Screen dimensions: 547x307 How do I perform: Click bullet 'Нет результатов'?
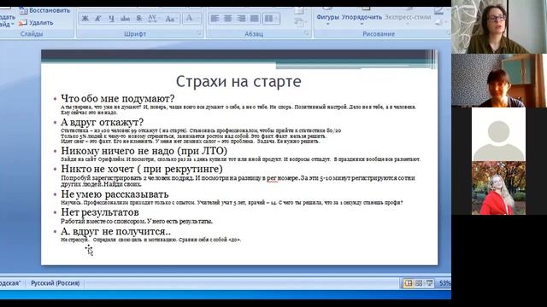pos(100,212)
